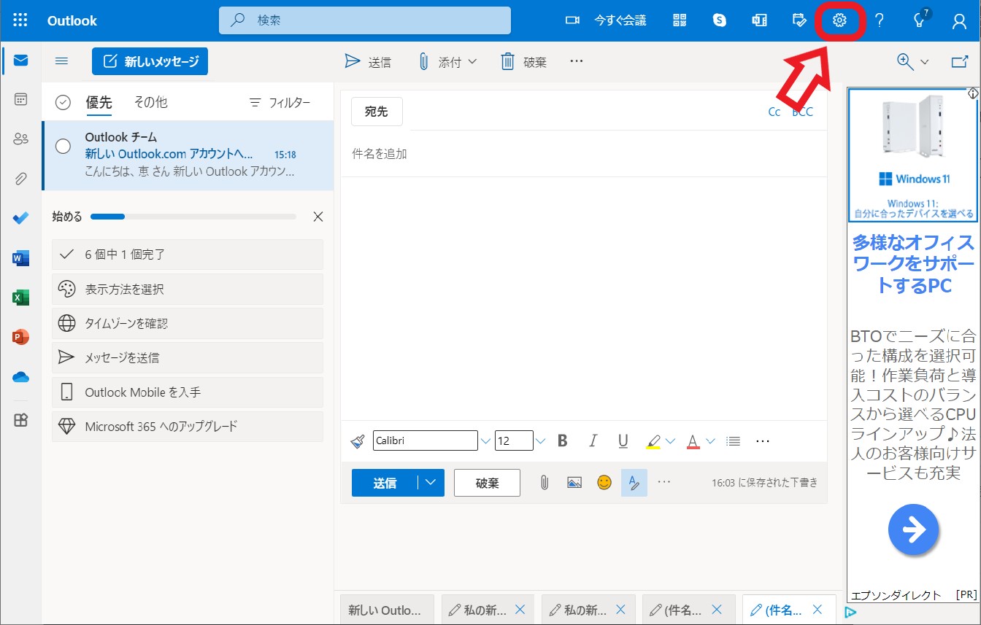981x625 pixels.
Task: Insert an emoji into the message
Action: pyautogui.click(x=604, y=482)
